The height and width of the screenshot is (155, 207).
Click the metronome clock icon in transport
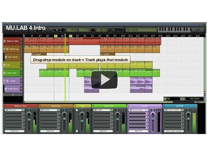(x=110, y=30)
